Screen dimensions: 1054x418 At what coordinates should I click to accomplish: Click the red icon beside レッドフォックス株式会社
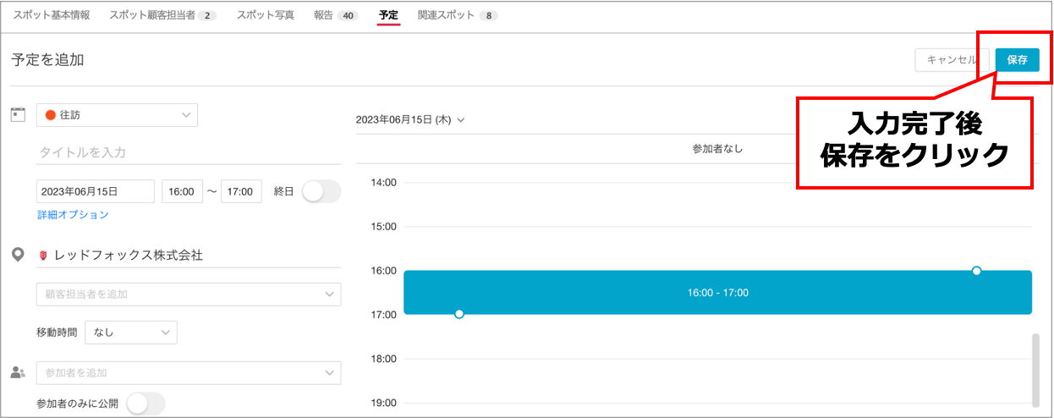(44, 255)
